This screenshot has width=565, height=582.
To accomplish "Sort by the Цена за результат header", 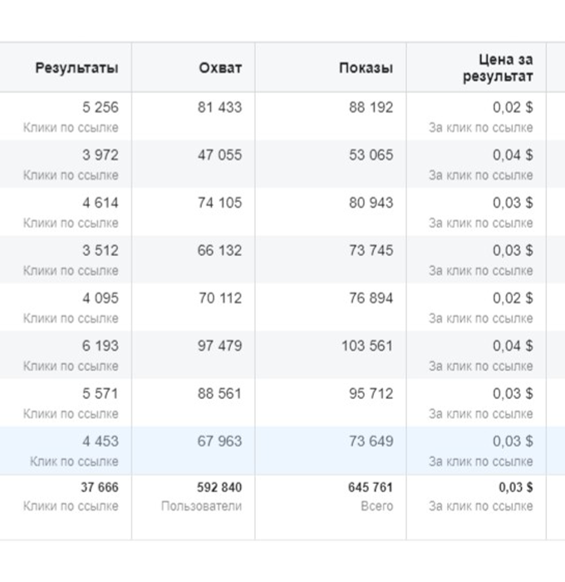I will 498,68.
